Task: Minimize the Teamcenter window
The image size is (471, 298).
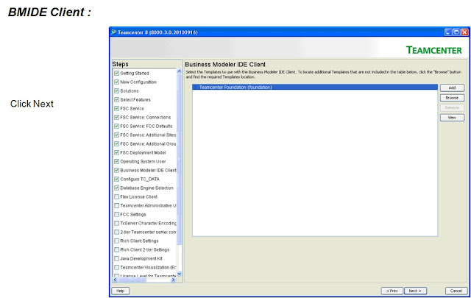Action: point(448,32)
